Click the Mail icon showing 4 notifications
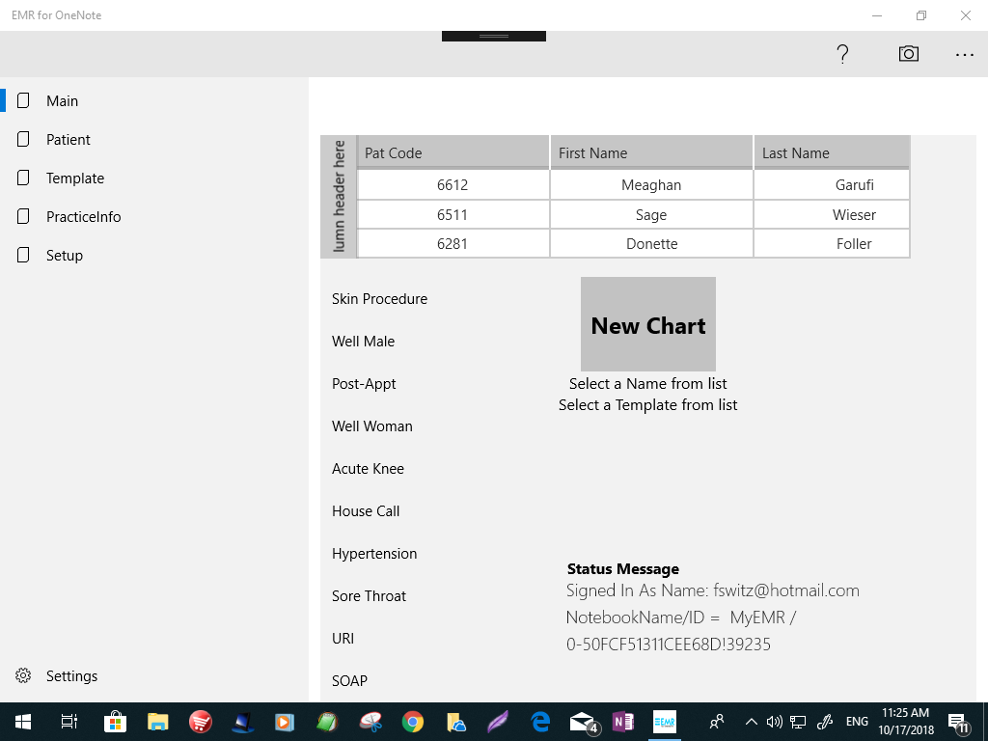 [581, 721]
